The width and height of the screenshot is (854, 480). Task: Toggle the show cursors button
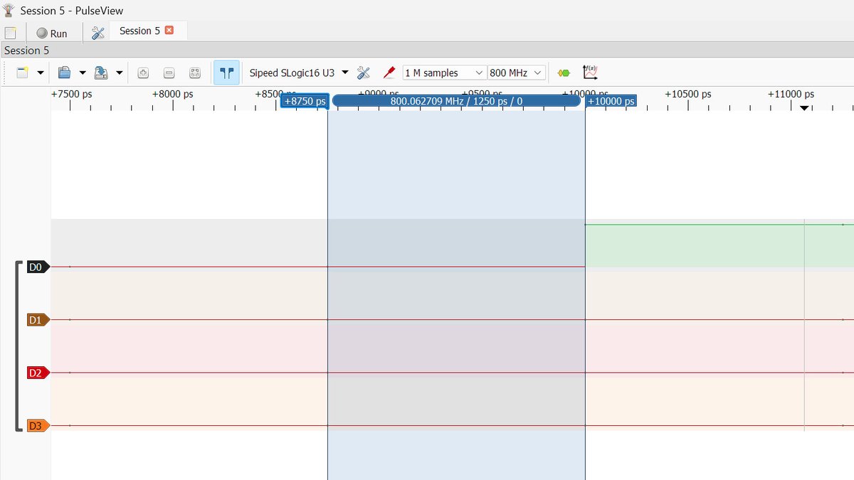click(x=226, y=73)
